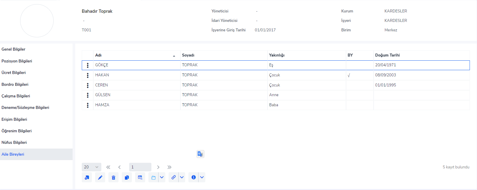Toggle BY checkmark for HAKAN row
The width and height of the screenshot is (477, 190).
pyautogui.click(x=349, y=75)
